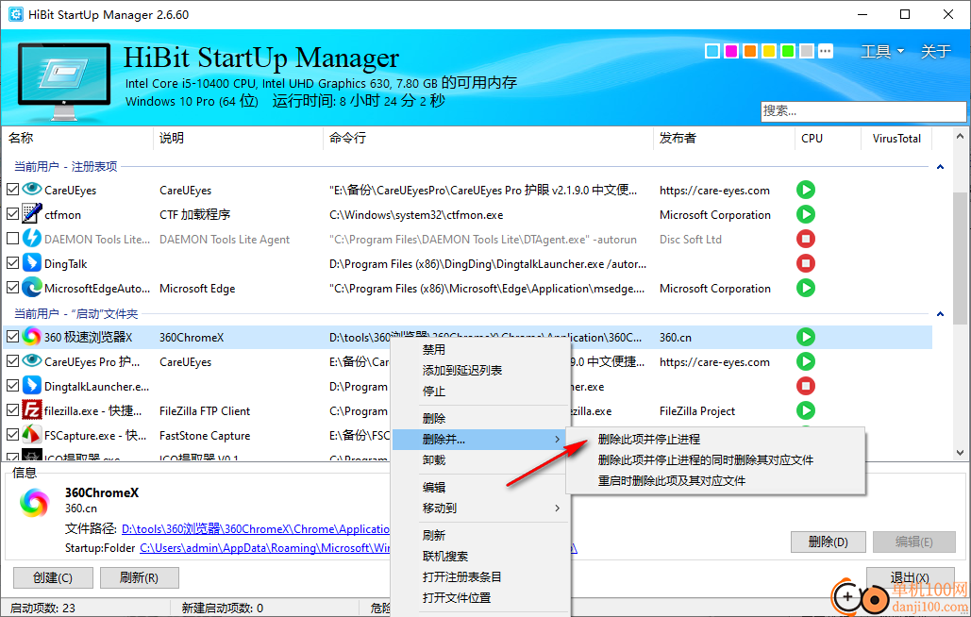Select 添加到延迟列表 in context menu

click(480, 370)
